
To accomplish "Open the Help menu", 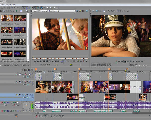I will tap(14, 5).
